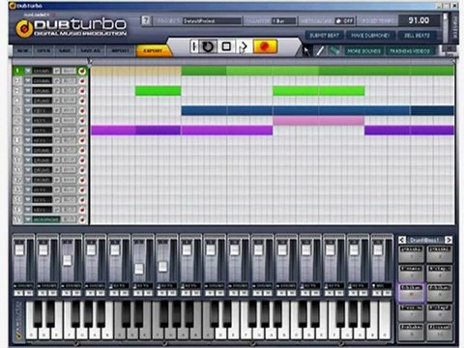Open instrument dropdown arrow on track 5
This screenshot has width=464, height=348.
pyautogui.click(x=28, y=111)
